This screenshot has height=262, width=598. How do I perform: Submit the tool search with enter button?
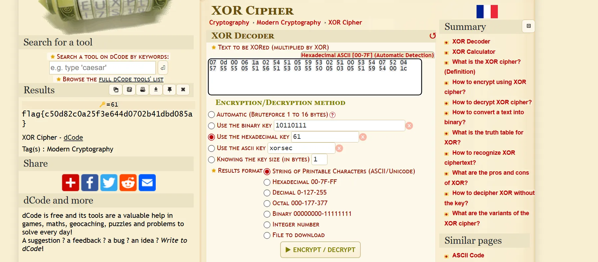click(x=163, y=68)
